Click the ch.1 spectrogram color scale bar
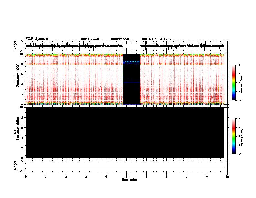 (x=234, y=83)
